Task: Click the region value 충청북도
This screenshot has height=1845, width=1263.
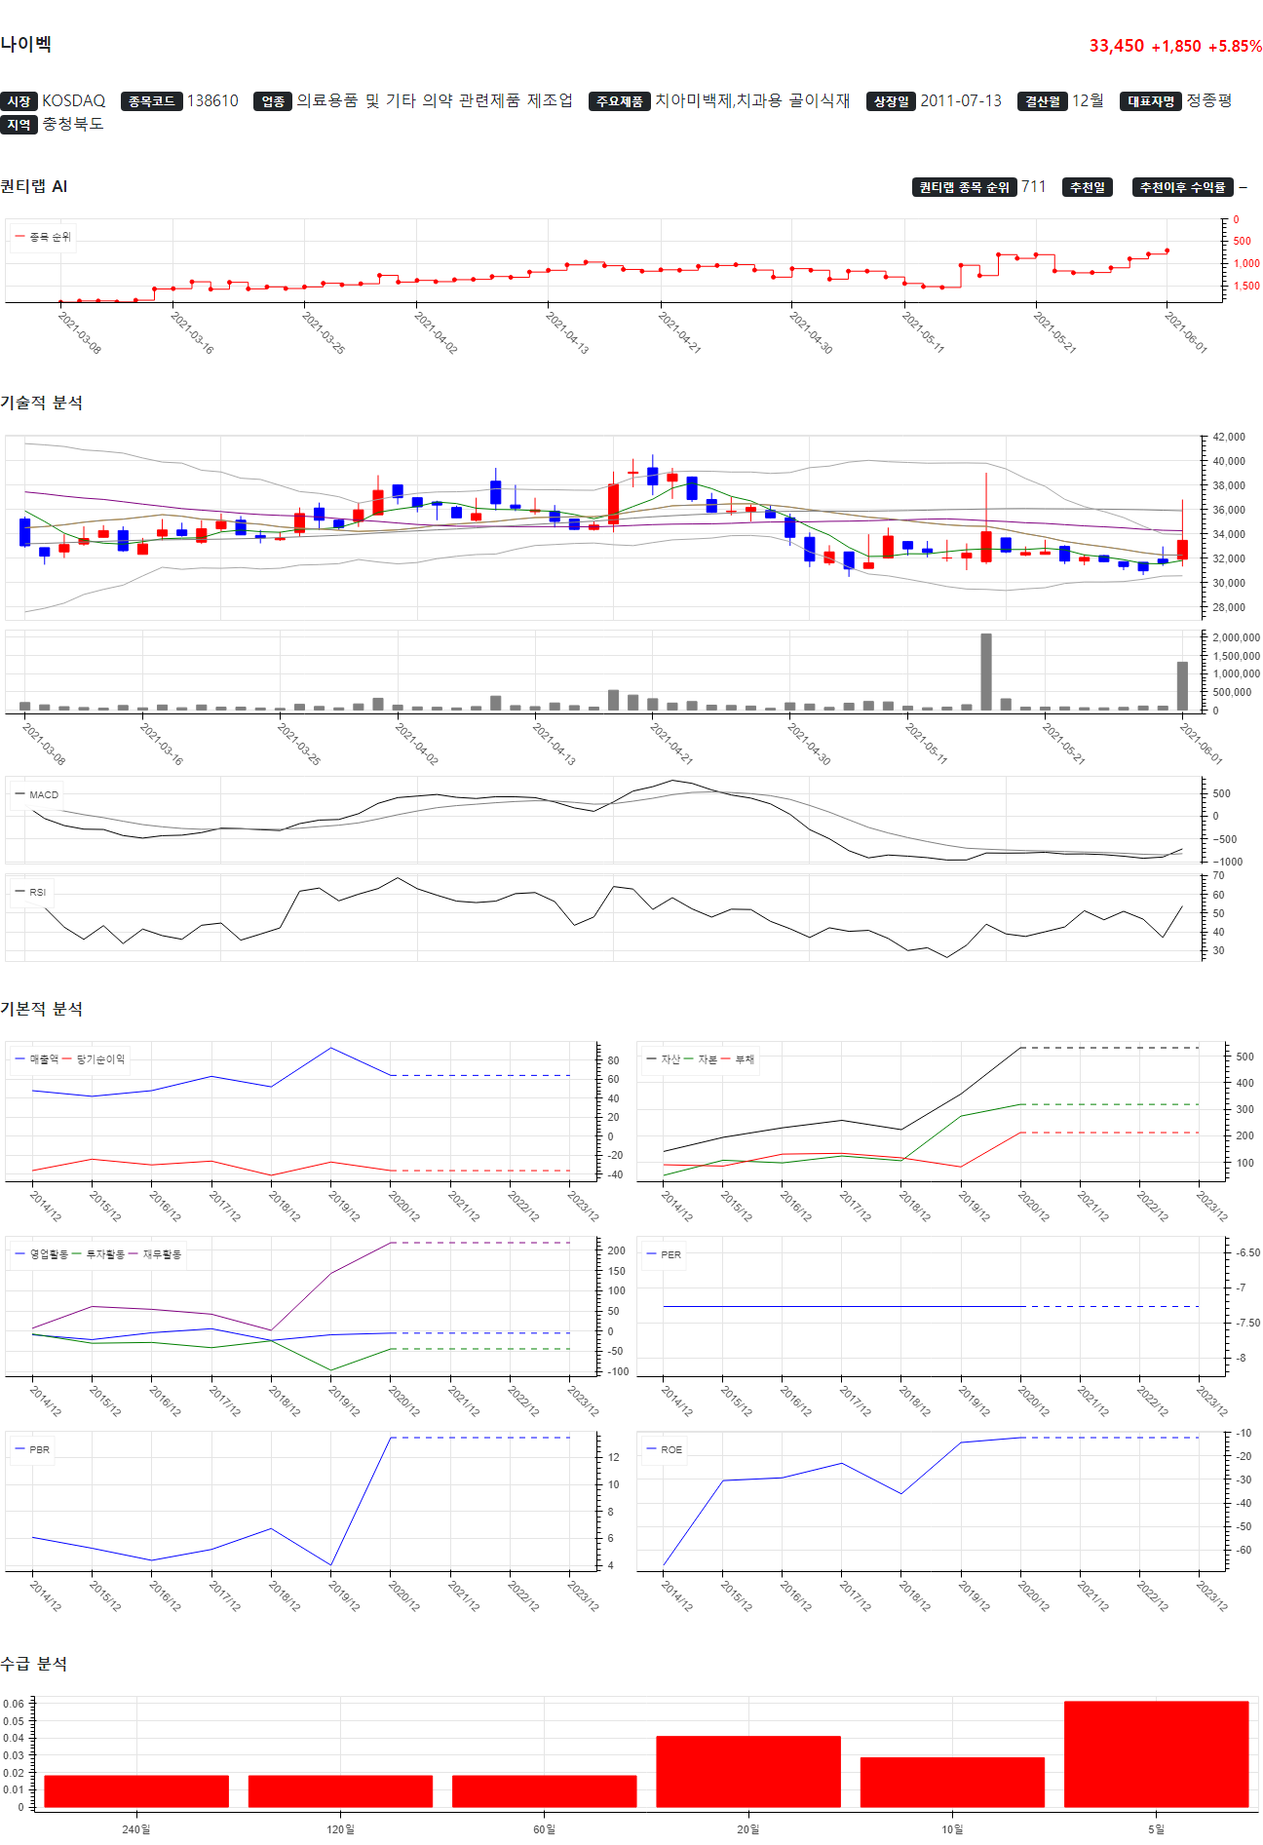Action: [x=73, y=125]
